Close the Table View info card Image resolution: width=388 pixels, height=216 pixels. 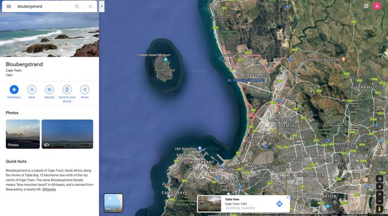[x=287, y=198]
